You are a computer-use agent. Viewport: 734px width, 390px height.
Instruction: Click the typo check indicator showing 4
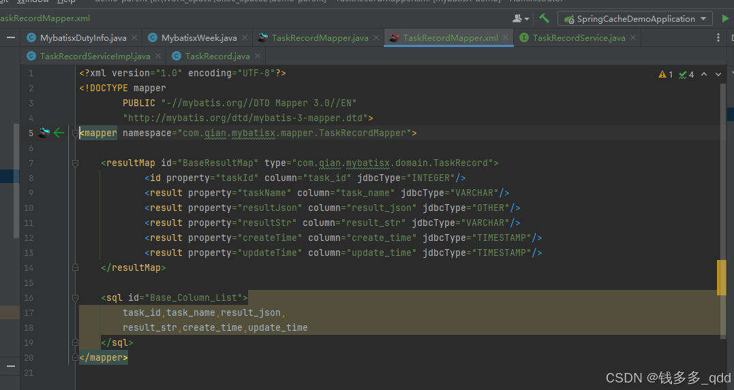tap(686, 74)
